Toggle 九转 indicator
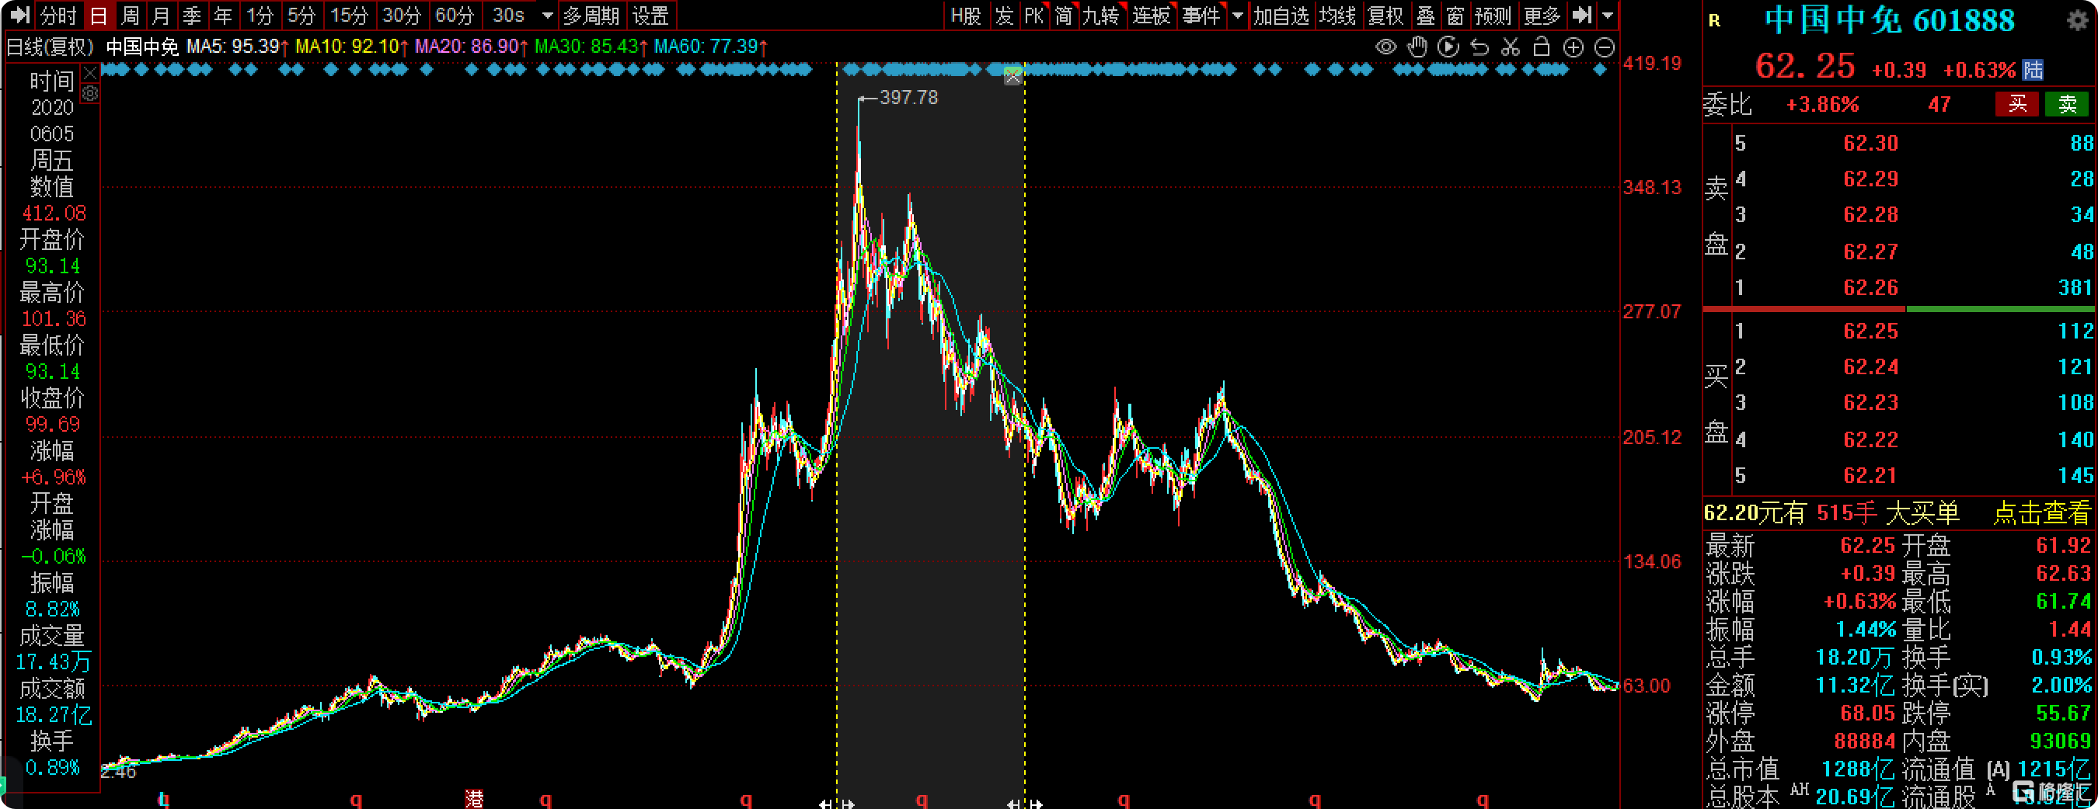The height and width of the screenshot is (809, 2098). coord(1102,15)
